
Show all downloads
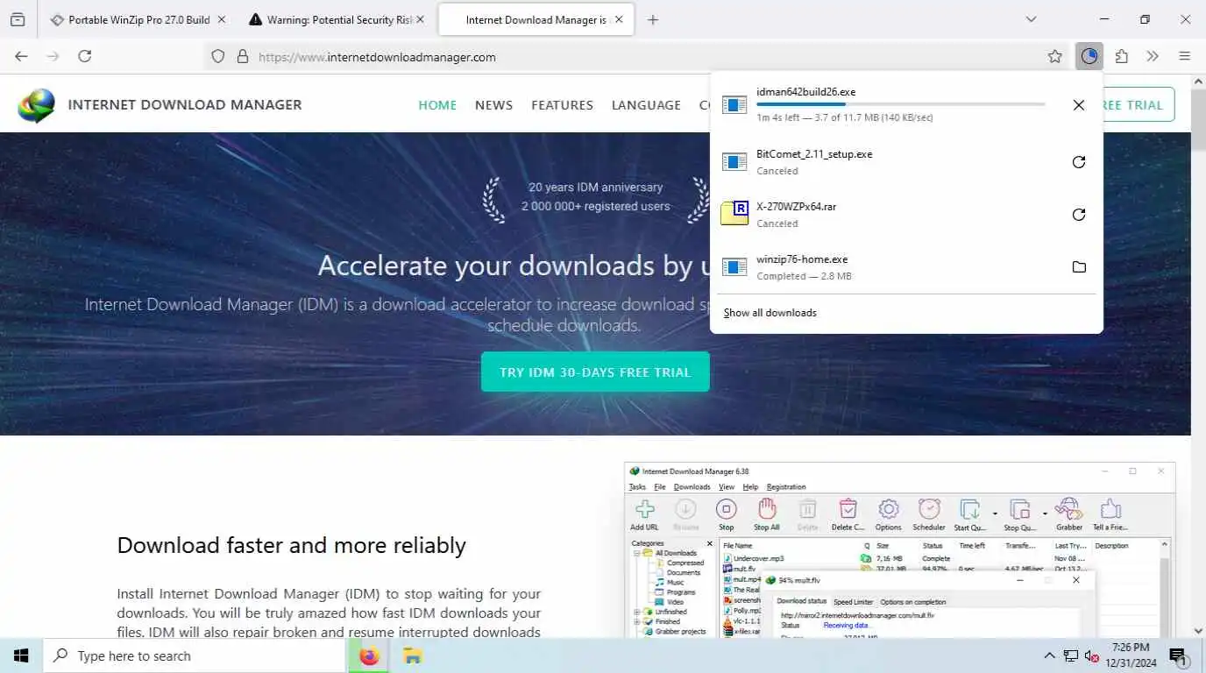770,313
